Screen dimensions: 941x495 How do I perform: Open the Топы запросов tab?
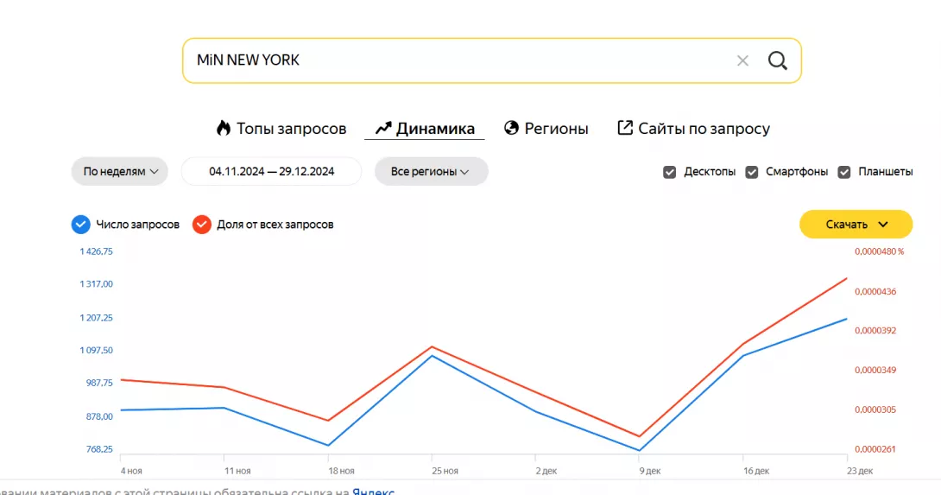[x=281, y=129]
